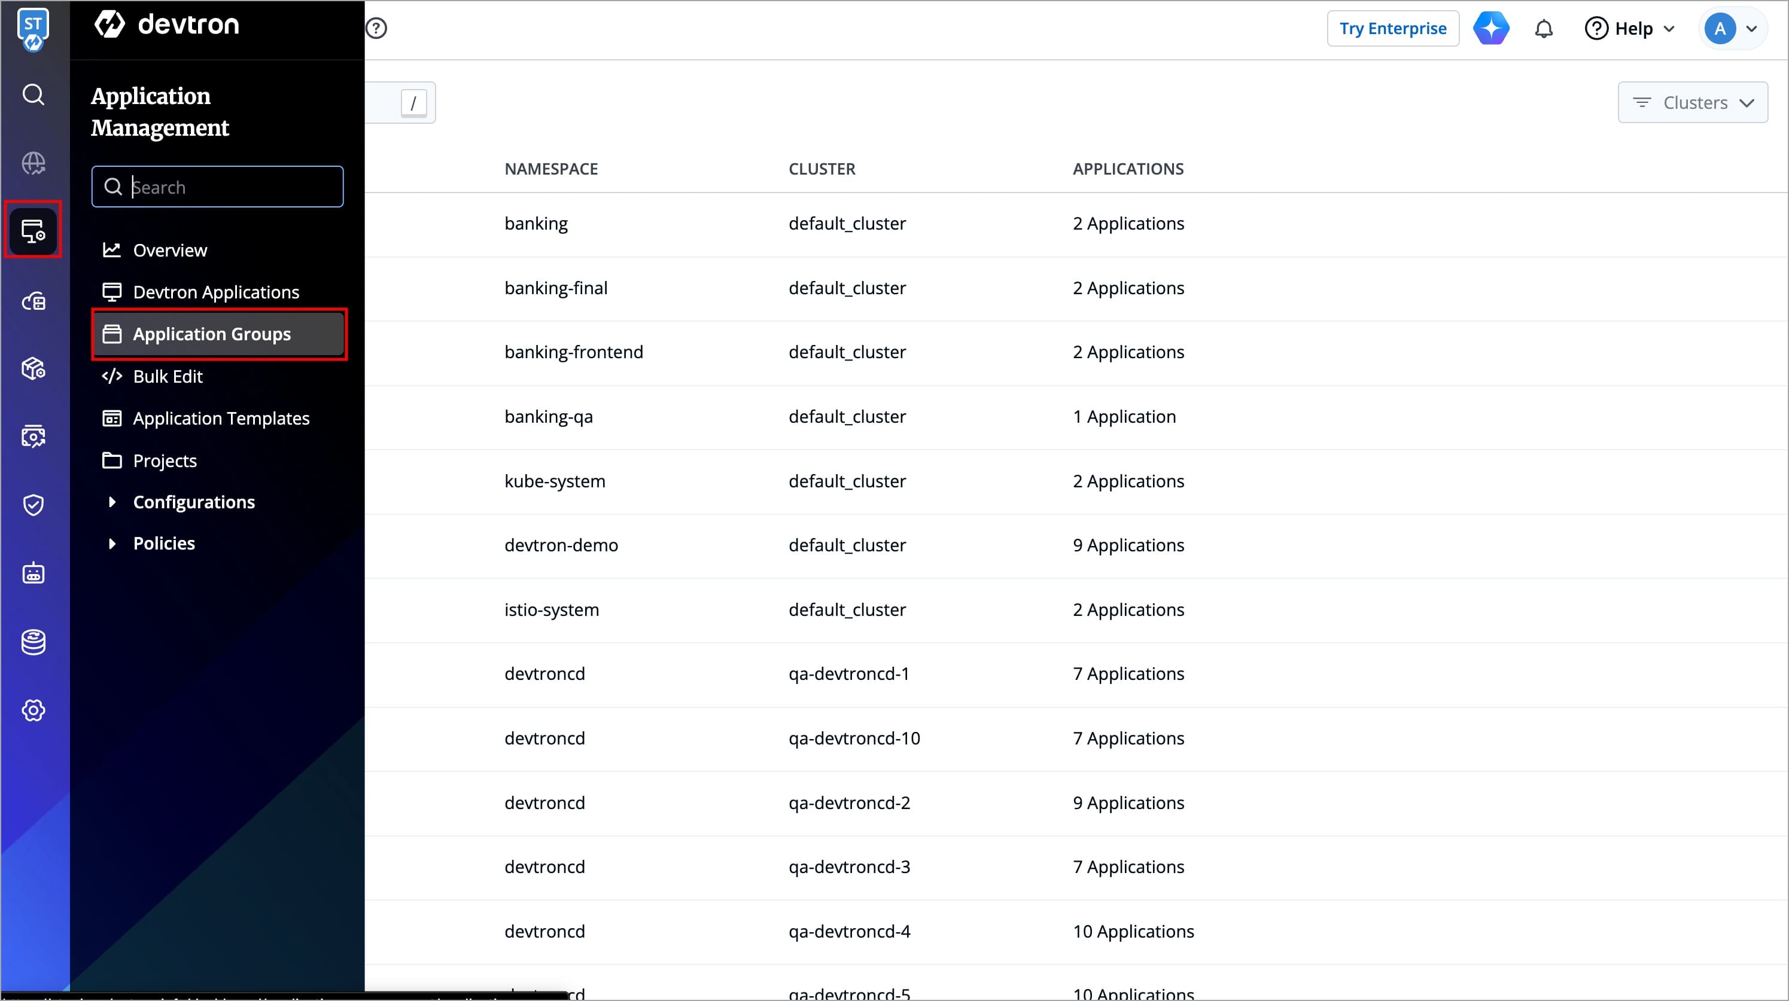The height and width of the screenshot is (1001, 1789).
Task: Open the Help dropdown menu
Action: click(1629, 29)
